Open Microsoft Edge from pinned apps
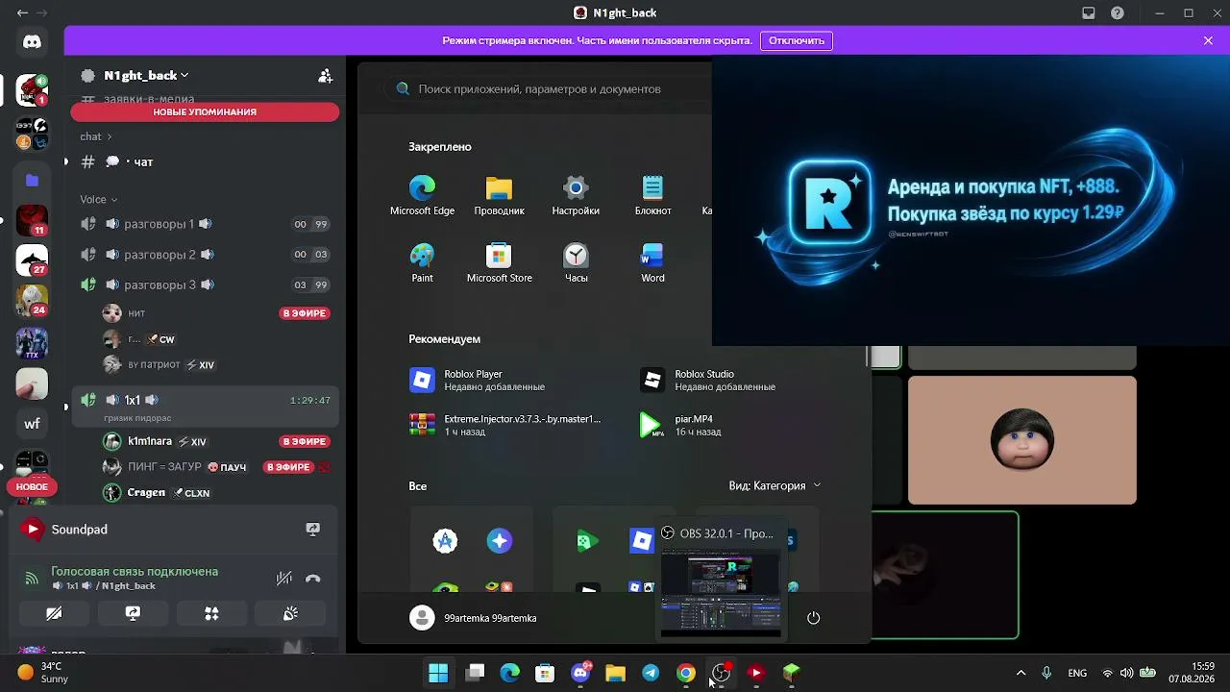This screenshot has width=1230, height=692. (422, 195)
